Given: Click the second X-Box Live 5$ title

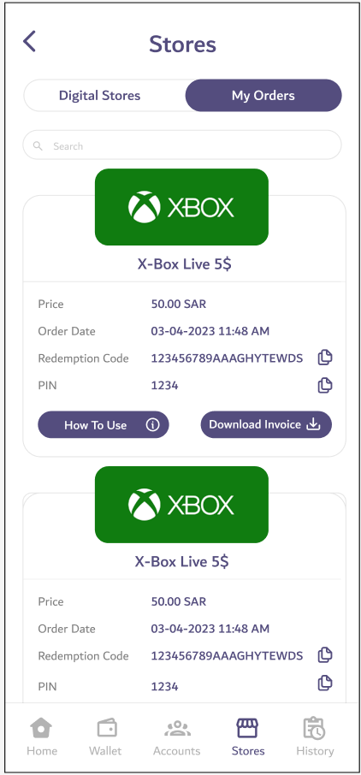Looking at the screenshot, I should coord(181,562).
